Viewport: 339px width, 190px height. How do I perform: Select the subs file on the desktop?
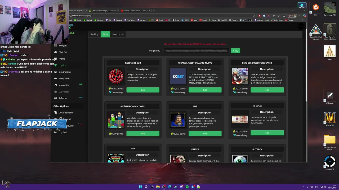tap(330, 53)
